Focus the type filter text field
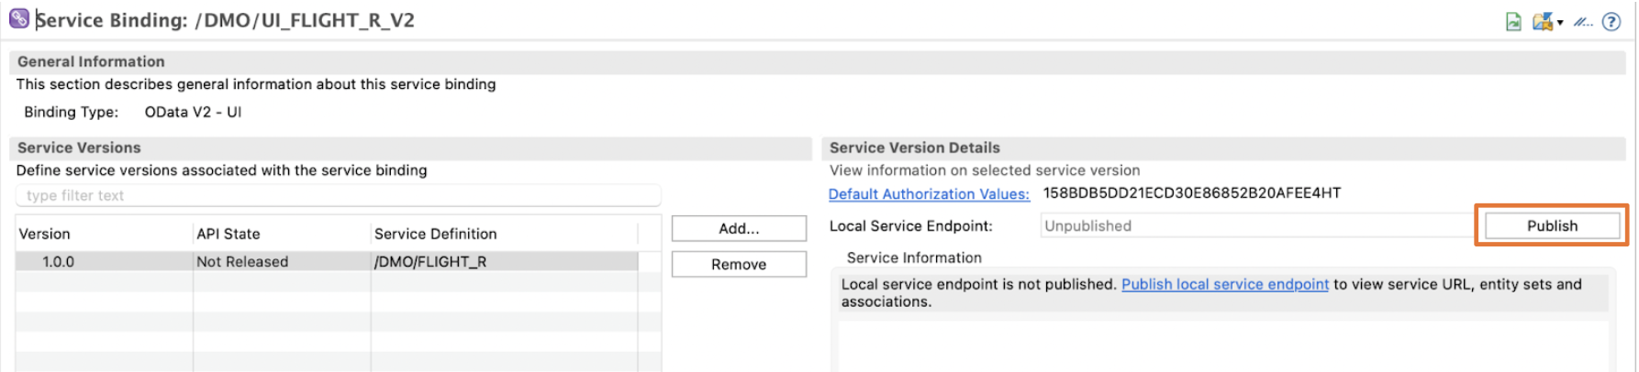Viewport: 1639px width, 372px height. click(338, 195)
